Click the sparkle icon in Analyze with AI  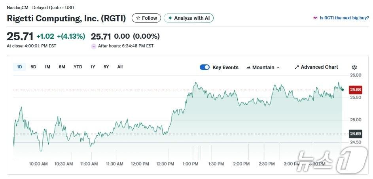click(x=170, y=18)
